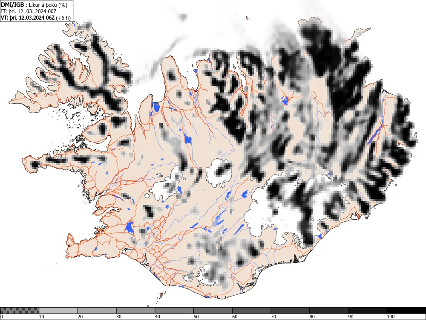Image resolution: width=426 pixels, height=320 pixels.
Task: Click the legend label '20'
Action: pos(80,317)
